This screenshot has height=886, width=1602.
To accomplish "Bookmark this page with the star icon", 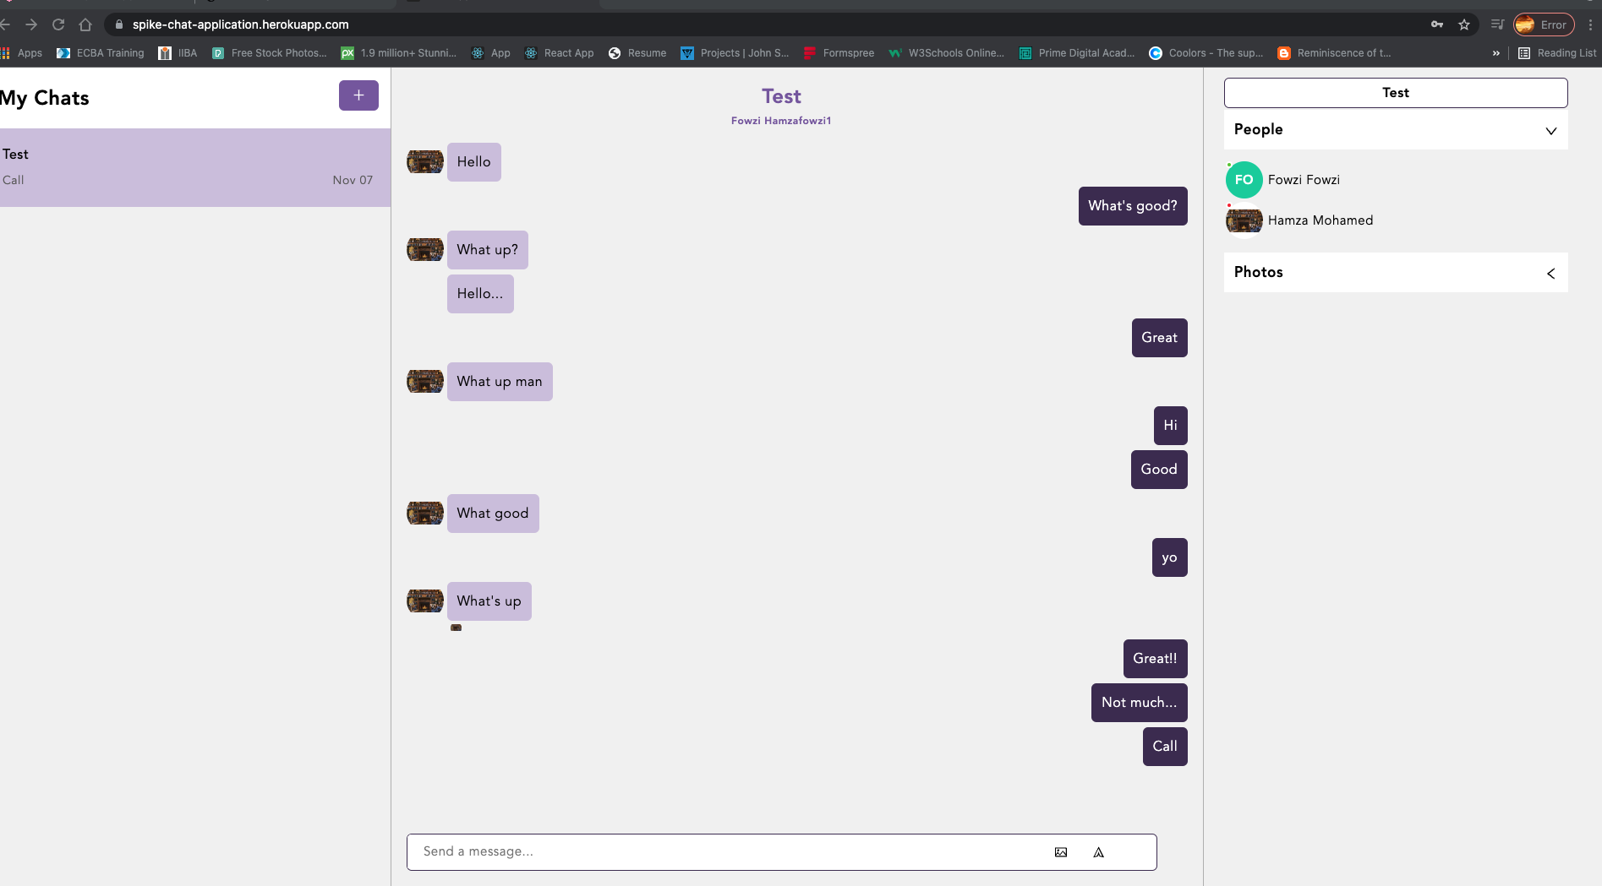I will 1464,24.
